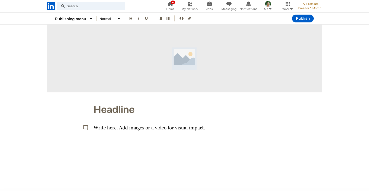Expand the Work apps dropdown

(288, 6)
